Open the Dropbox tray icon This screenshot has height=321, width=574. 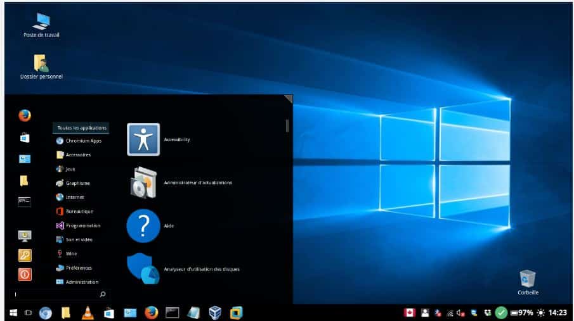488,313
